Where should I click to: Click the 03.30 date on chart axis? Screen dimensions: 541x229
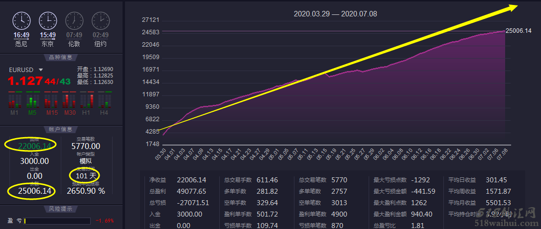coord(160,153)
